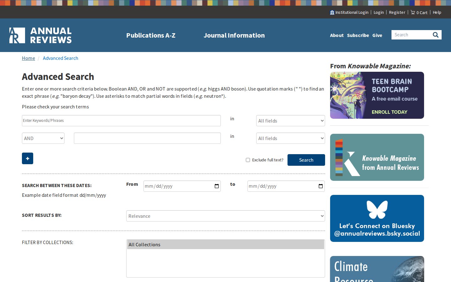Screen dimensions: 451x282
Task: Open first row All fields dropdown
Action: pos(291,121)
